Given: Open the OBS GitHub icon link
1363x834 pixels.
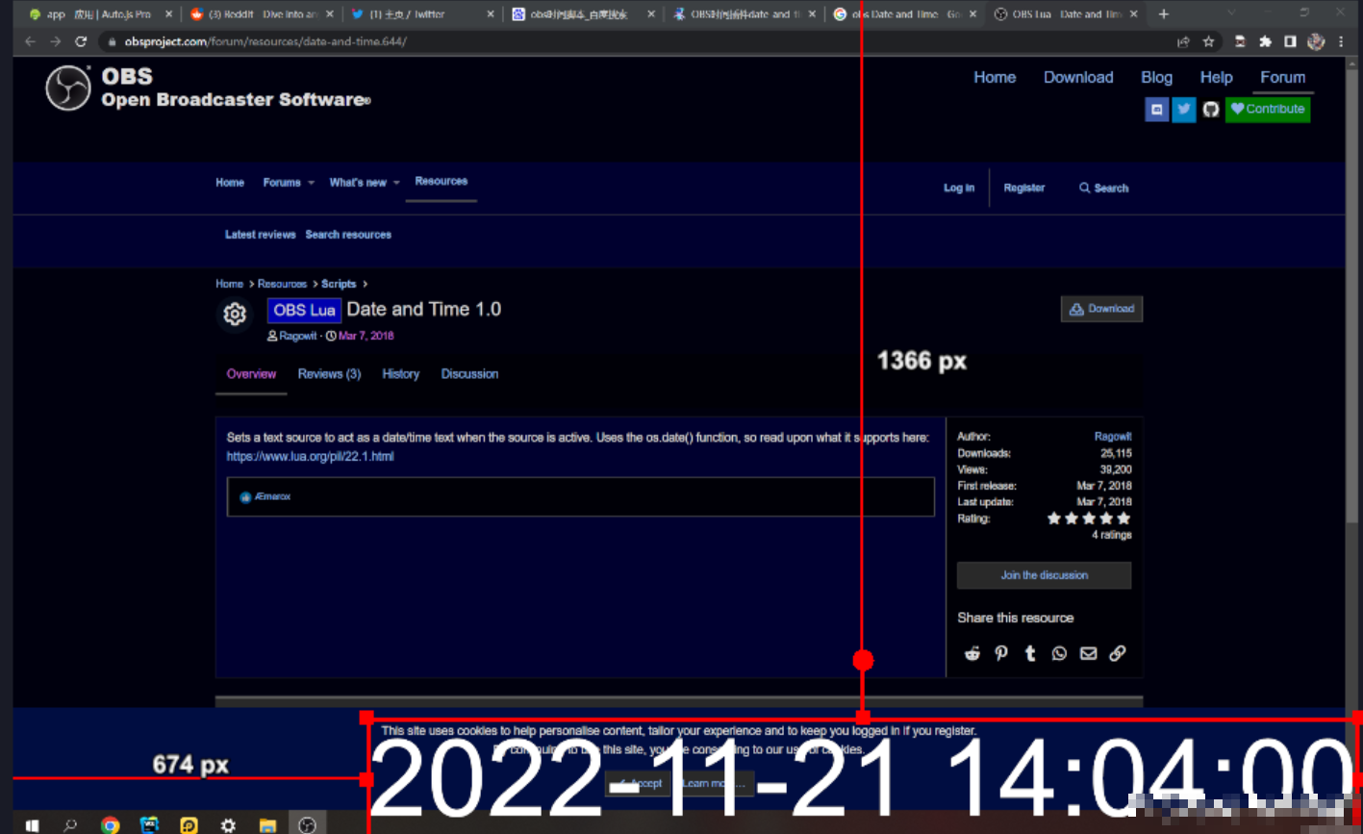Looking at the screenshot, I should [x=1211, y=109].
